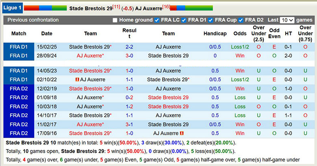
Task: Open the 3-0 score from 28/09/24
Action: (129, 56)
